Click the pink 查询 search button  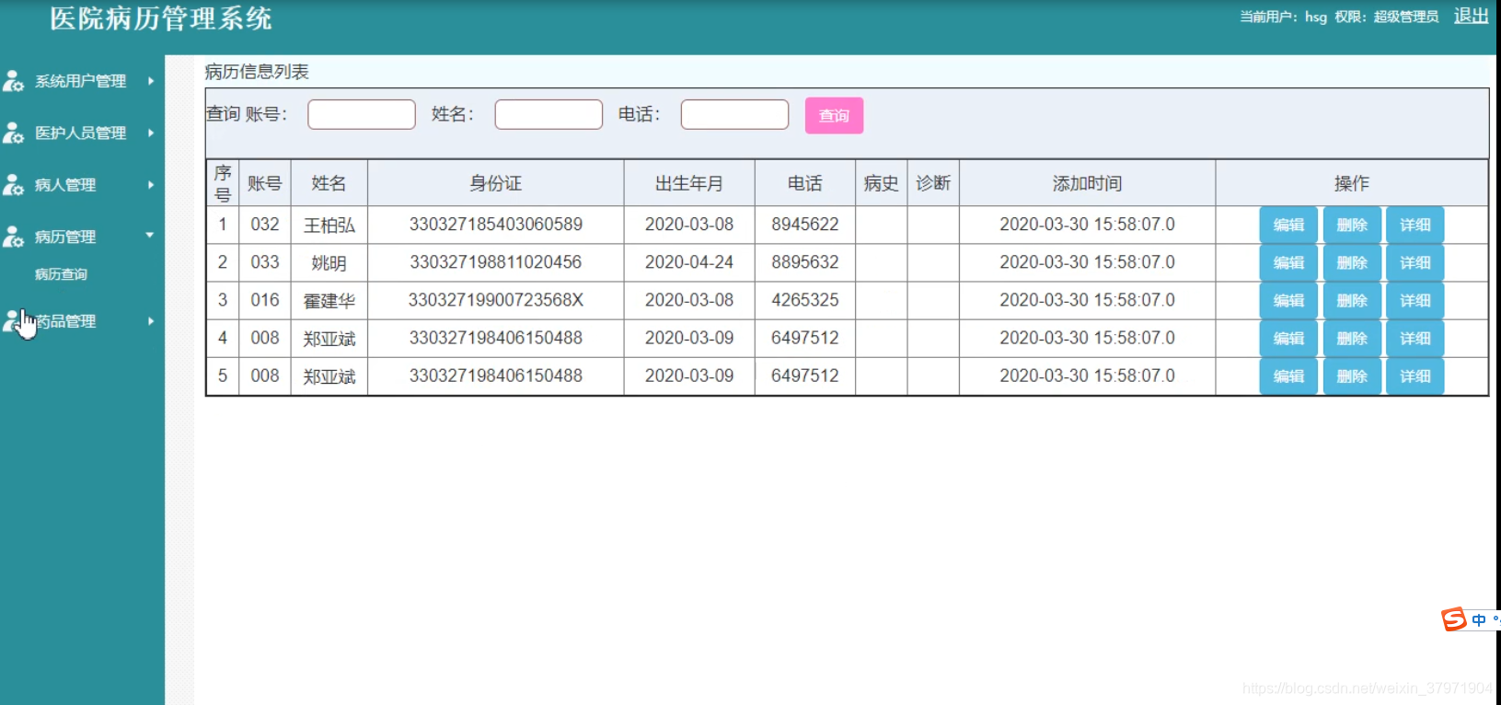click(834, 115)
